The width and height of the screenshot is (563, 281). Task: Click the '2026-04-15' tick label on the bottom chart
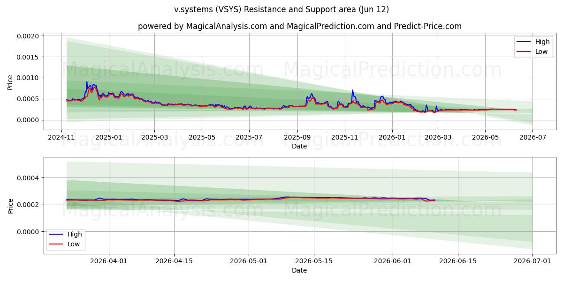point(174,261)
